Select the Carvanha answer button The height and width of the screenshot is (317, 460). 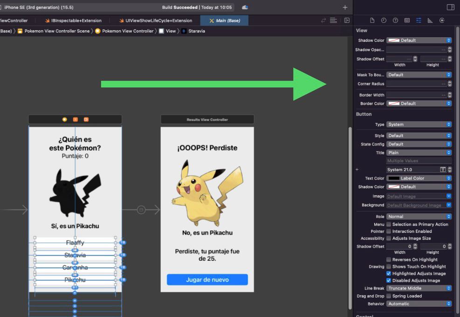(x=75, y=268)
